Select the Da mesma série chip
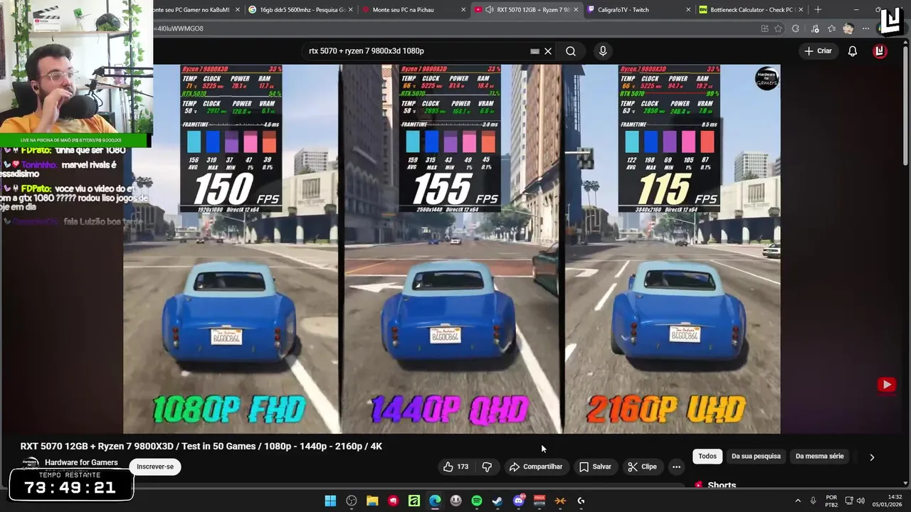 point(819,457)
